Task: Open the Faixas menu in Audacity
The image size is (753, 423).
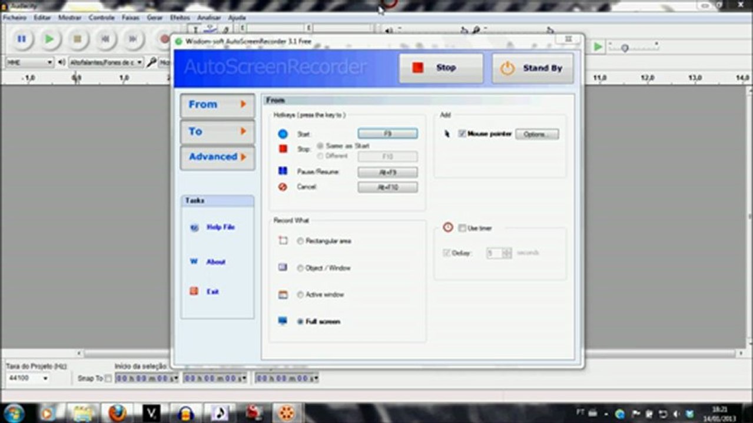Action: point(131,18)
